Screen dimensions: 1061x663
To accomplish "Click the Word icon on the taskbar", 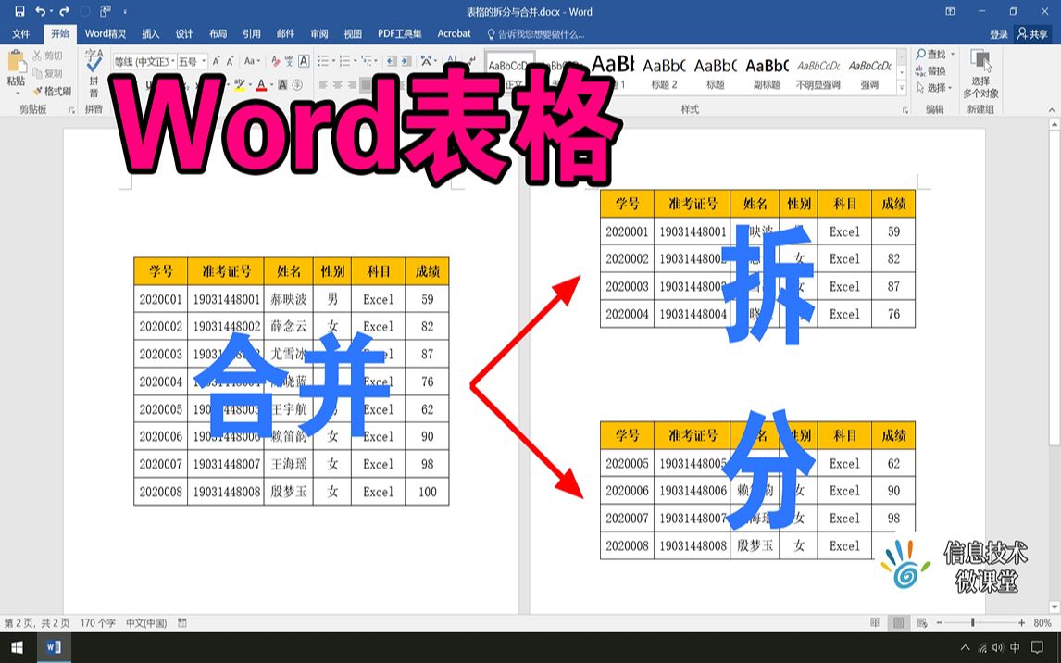I will tap(52, 647).
